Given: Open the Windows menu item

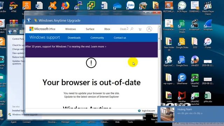Looking at the screenshot, I should (70, 29).
